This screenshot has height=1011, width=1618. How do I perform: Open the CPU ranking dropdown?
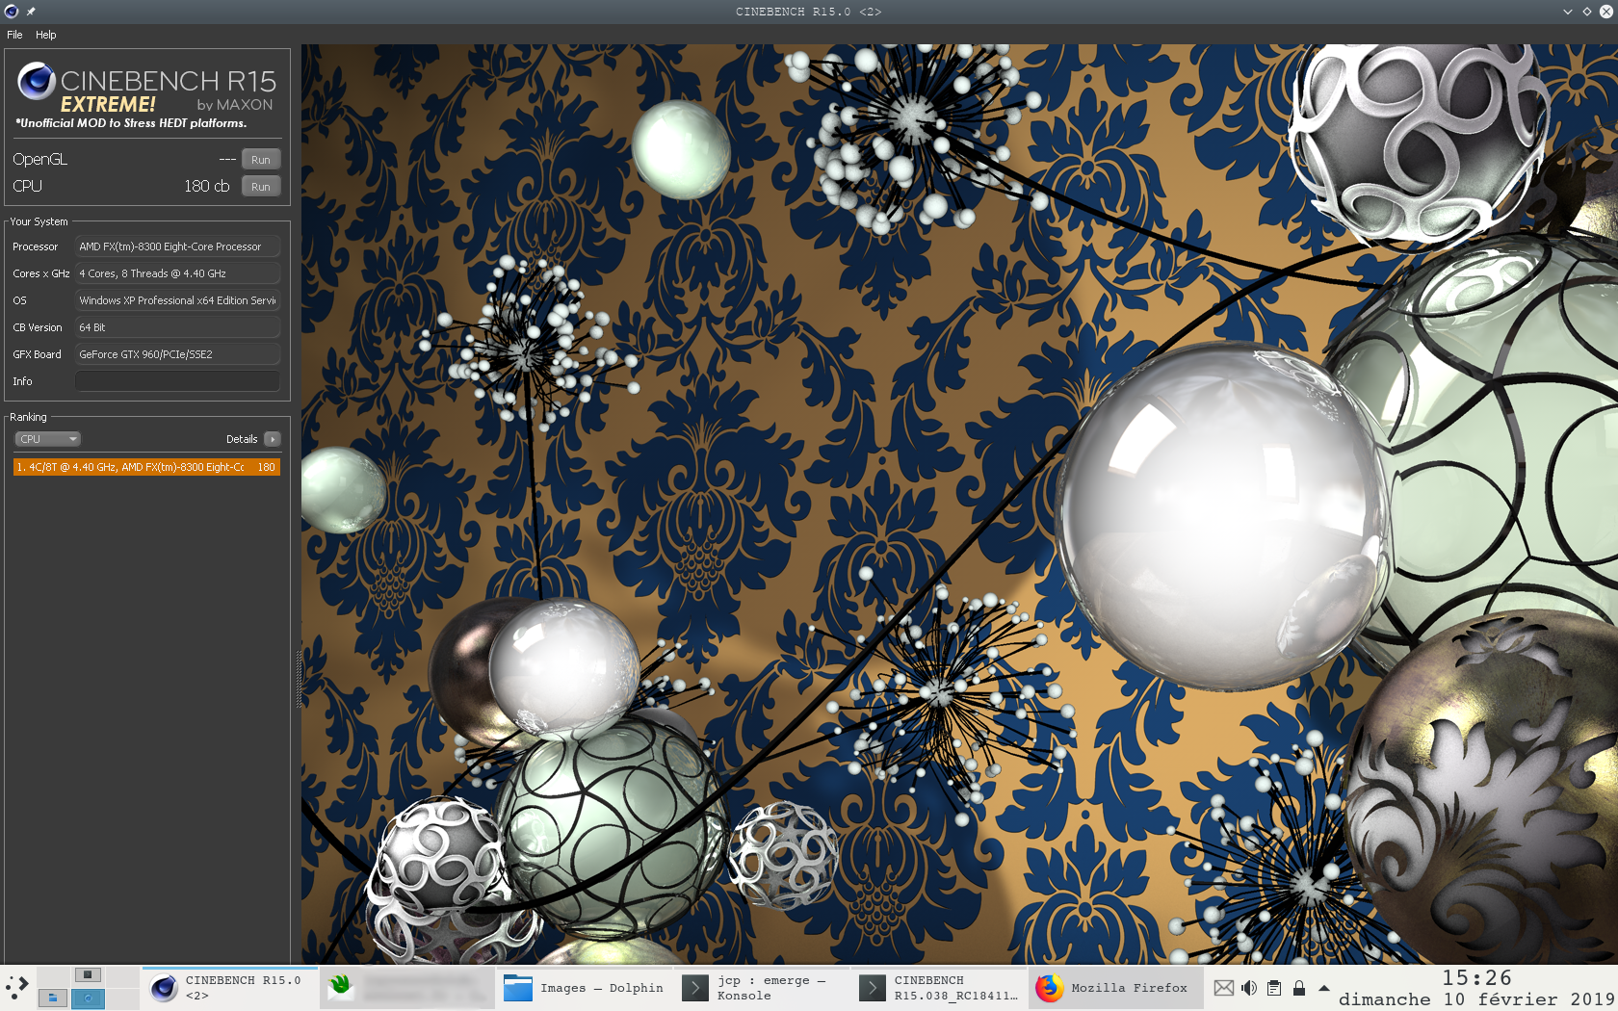47,439
